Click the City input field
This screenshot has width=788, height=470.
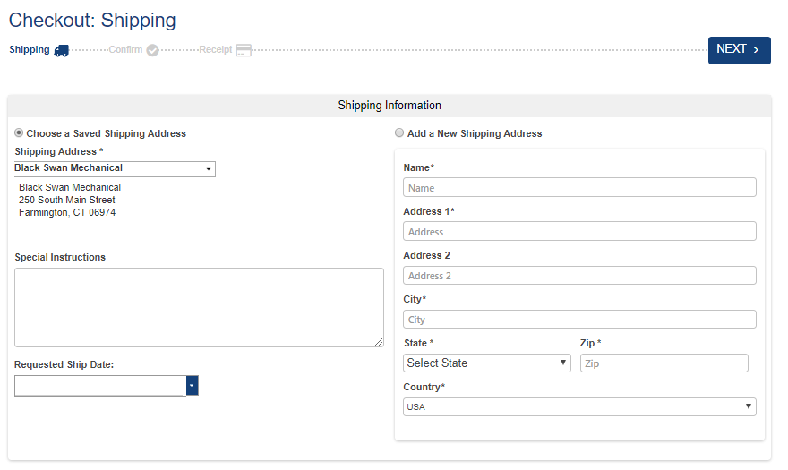579,320
